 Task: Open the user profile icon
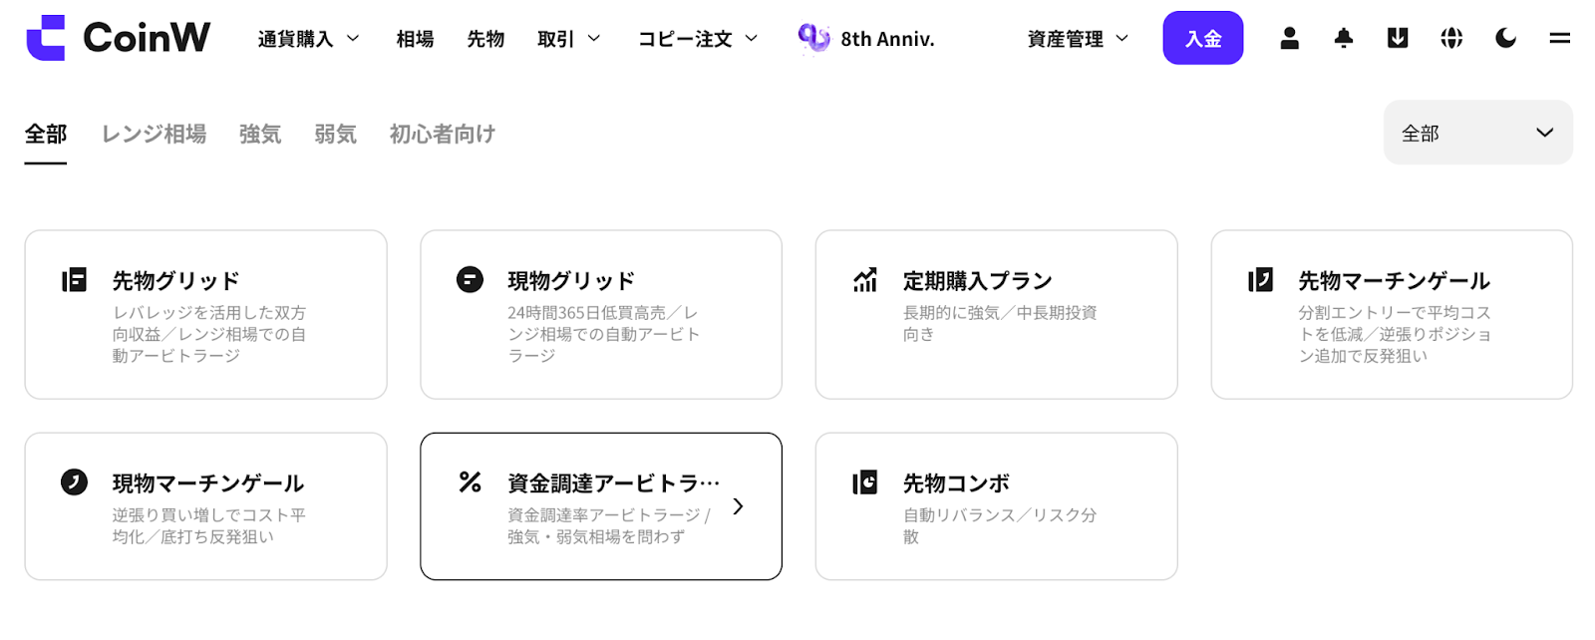pos(1289,38)
